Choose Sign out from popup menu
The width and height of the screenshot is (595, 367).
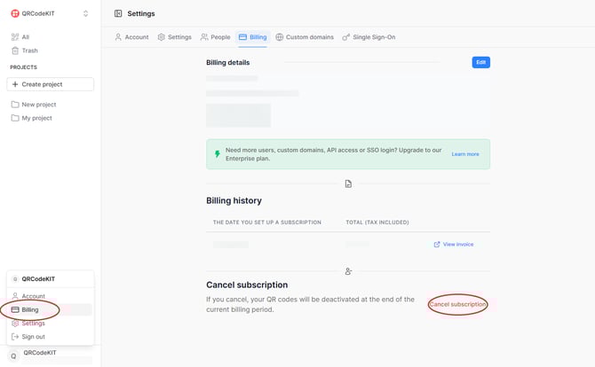(x=33, y=337)
